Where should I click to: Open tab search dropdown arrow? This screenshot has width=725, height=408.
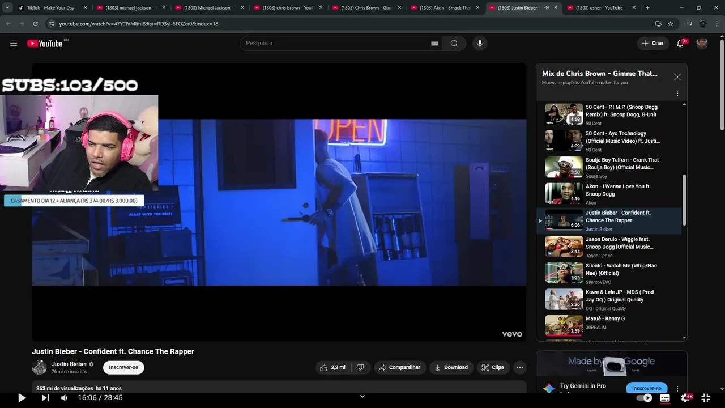coord(7,8)
